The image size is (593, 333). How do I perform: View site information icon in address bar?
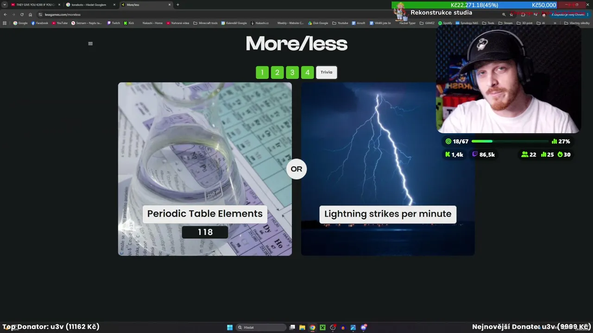click(41, 14)
